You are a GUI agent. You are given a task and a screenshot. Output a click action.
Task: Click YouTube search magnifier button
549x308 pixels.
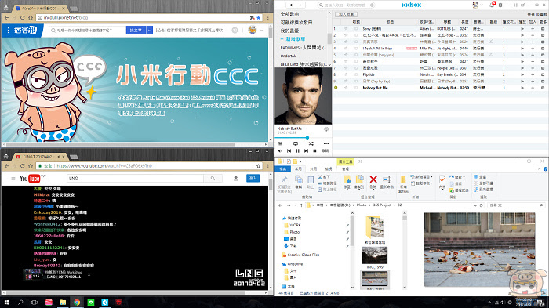213,178
